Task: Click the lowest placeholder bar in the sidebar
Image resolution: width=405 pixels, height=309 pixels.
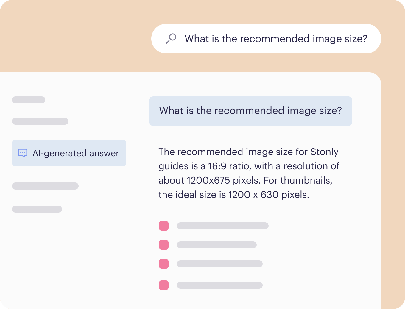Action: click(37, 209)
